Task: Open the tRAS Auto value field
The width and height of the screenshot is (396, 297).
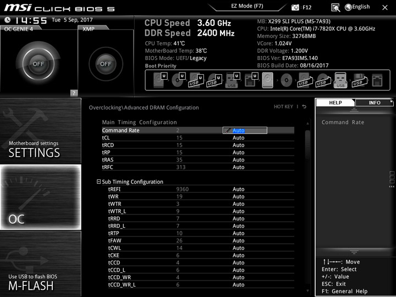Action: click(x=238, y=159)
